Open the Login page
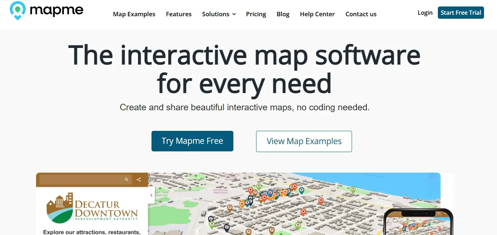Viewport: 497px width, 235px height. 425,13
